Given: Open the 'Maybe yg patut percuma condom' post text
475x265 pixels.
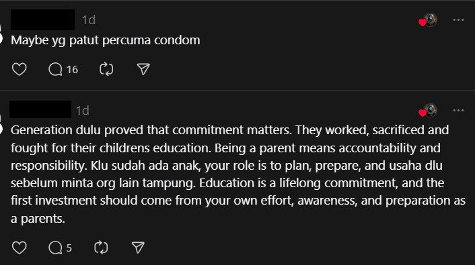Looking at the screenshot, I should [x=106, y=40].
